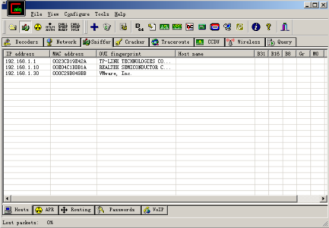Click the REALTEK SEMICONDUCTOR fingerprint cell
The image size is (329, 228).
coord(135,67)
